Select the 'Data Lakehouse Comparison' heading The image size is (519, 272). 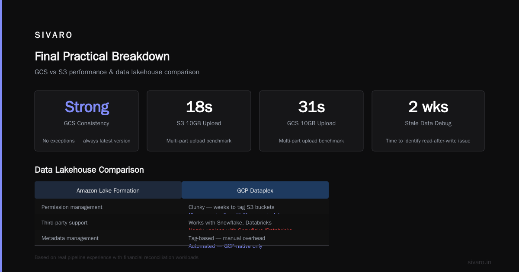[89, 170]
